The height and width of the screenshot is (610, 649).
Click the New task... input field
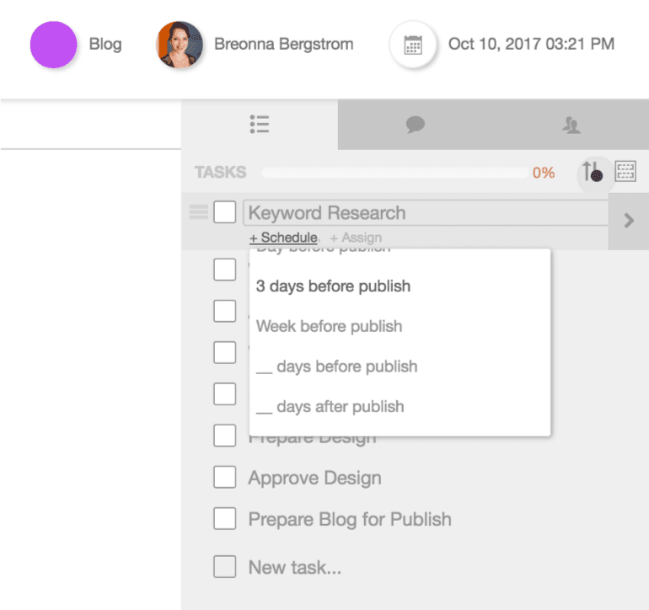click(294, 568)
